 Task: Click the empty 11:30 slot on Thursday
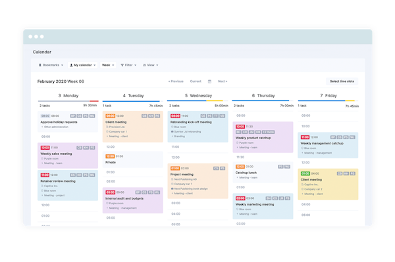[x=263, y=157]
